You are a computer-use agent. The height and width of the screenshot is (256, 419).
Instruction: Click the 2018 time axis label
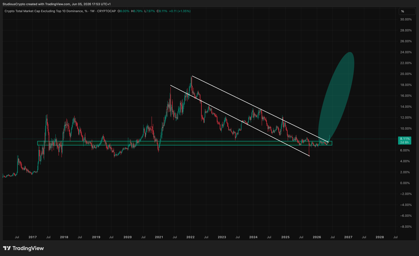tap(64, 237)
